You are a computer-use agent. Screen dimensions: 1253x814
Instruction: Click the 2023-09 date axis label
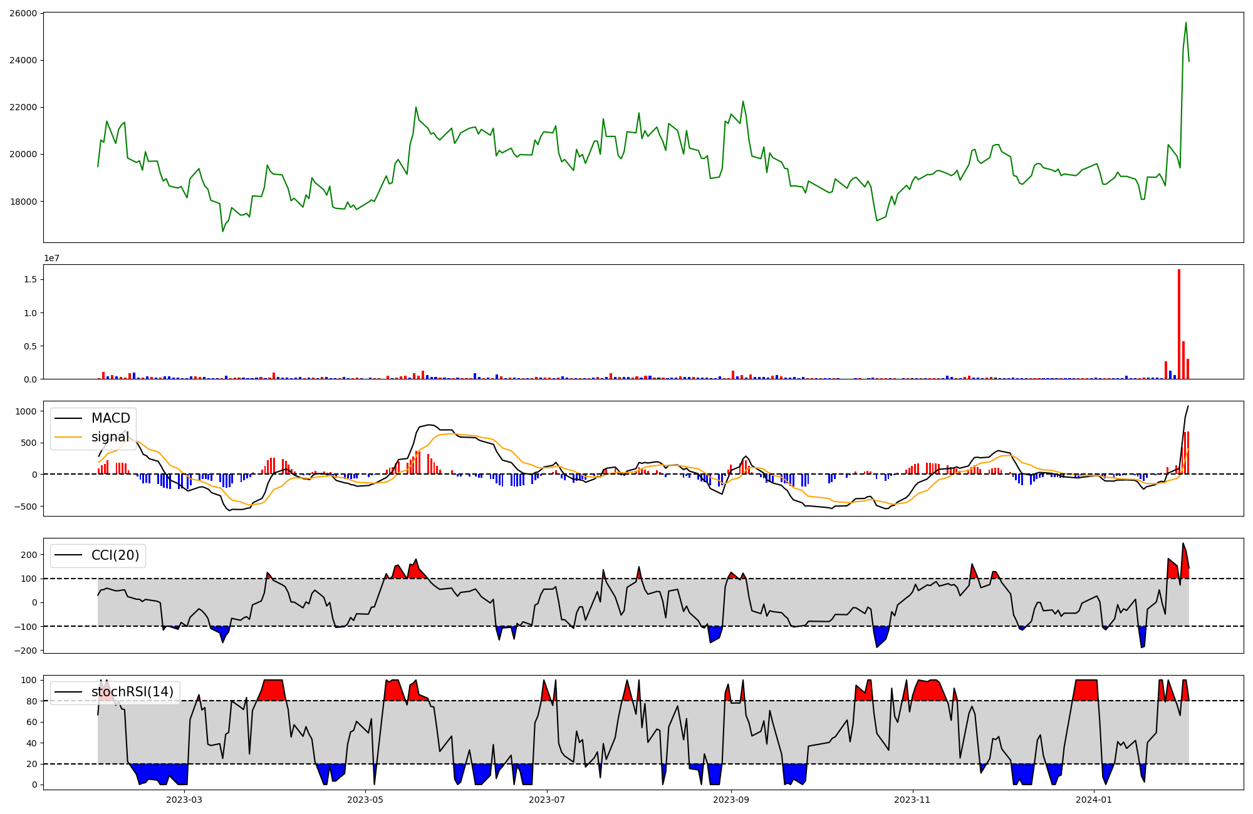point(731,800)
